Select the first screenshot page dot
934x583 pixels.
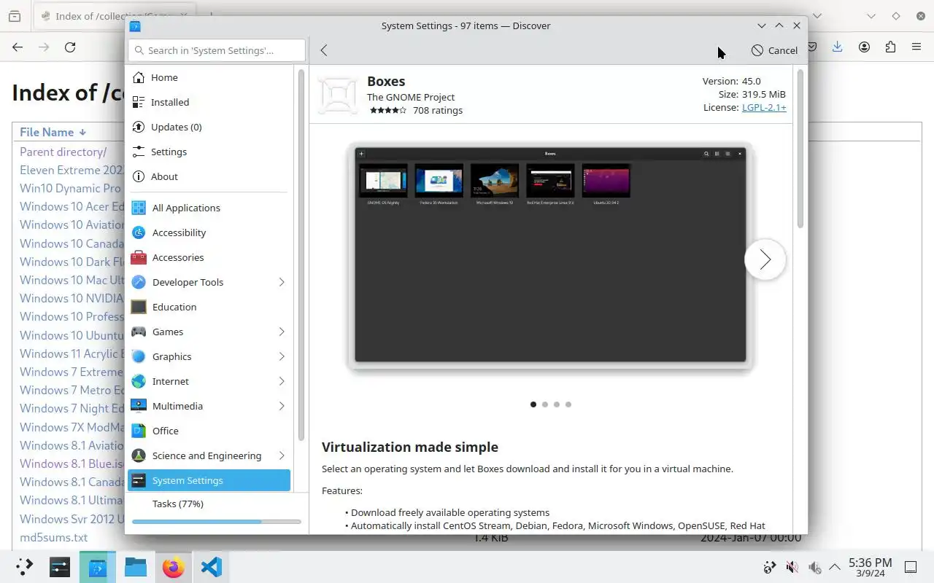pos(533,404)
